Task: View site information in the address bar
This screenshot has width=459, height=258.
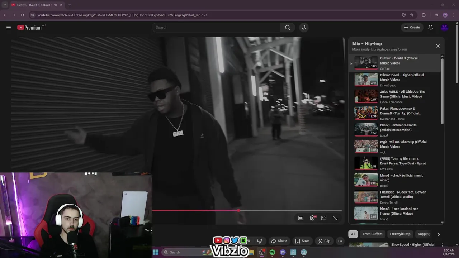Action: point(33,15)
